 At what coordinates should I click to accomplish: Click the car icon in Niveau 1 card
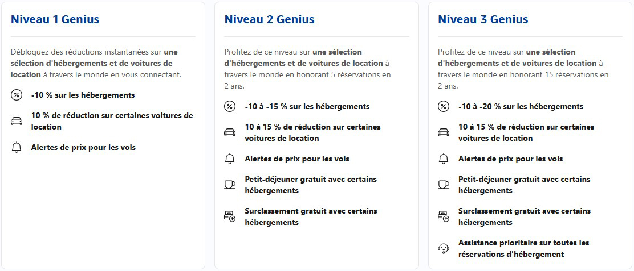click(16, 121)
